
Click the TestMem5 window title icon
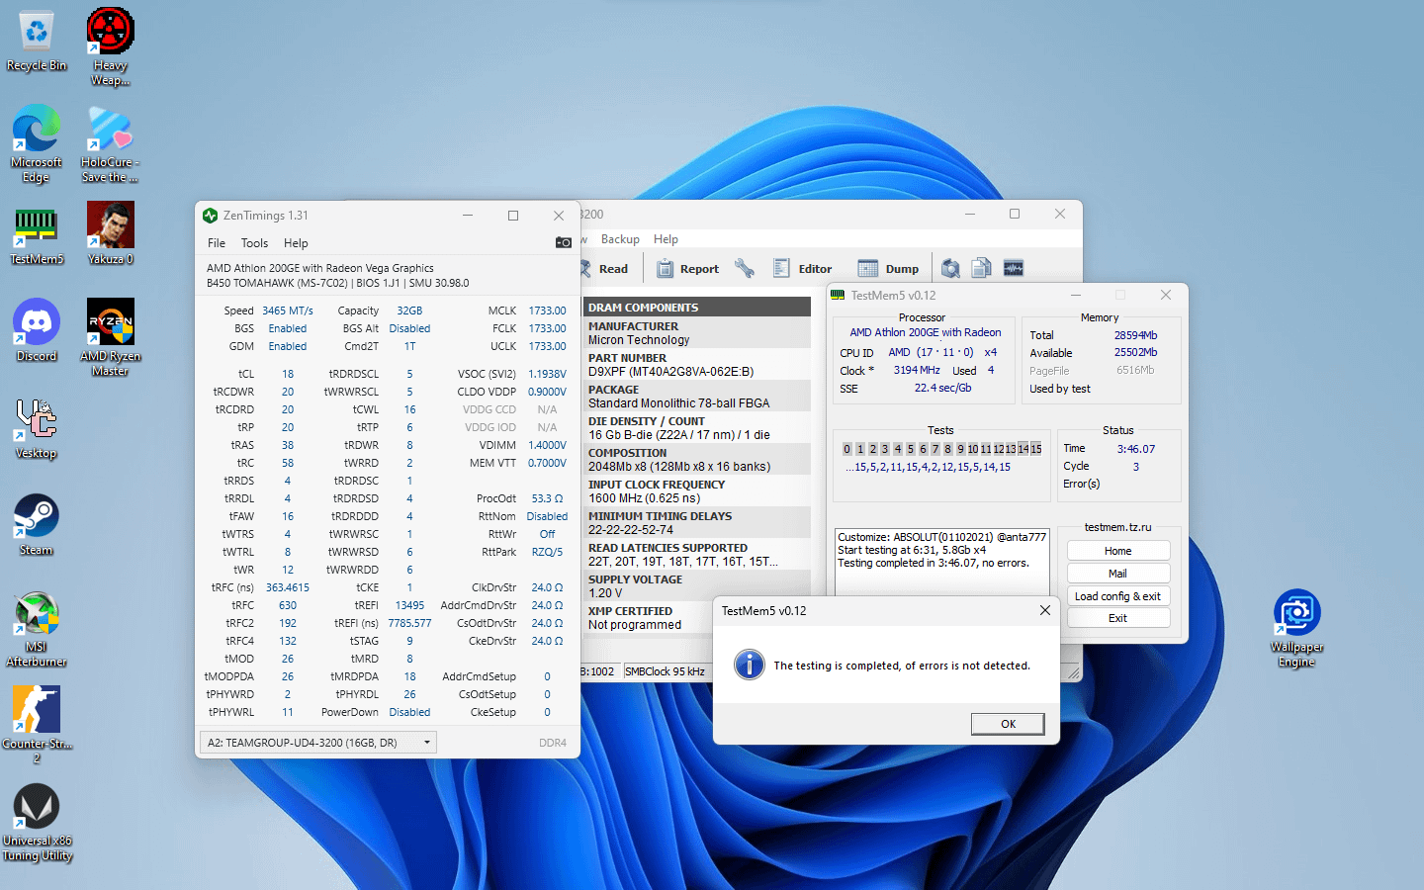pyautogui.click(x=838, y=295)
